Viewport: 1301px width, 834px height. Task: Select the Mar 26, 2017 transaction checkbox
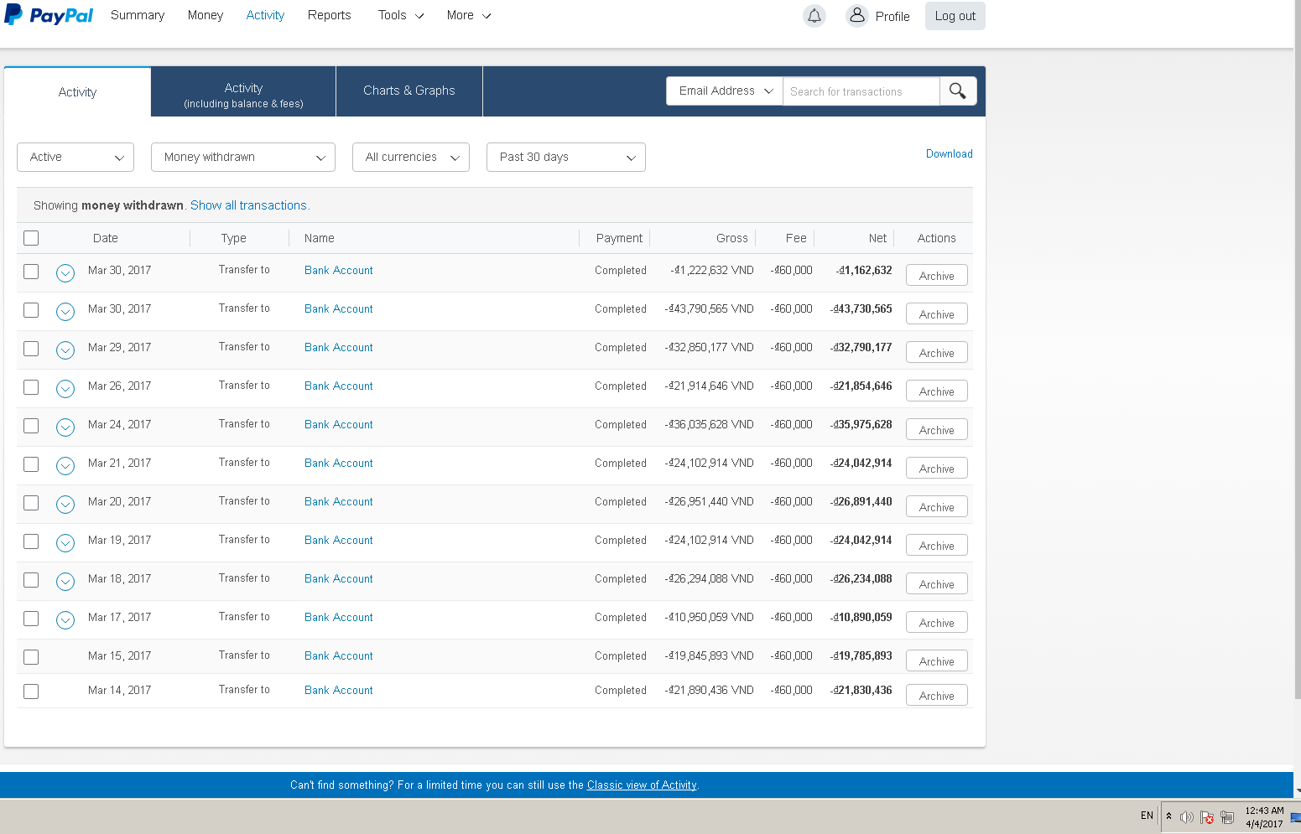pyautogui.click(x=31, y=387)
